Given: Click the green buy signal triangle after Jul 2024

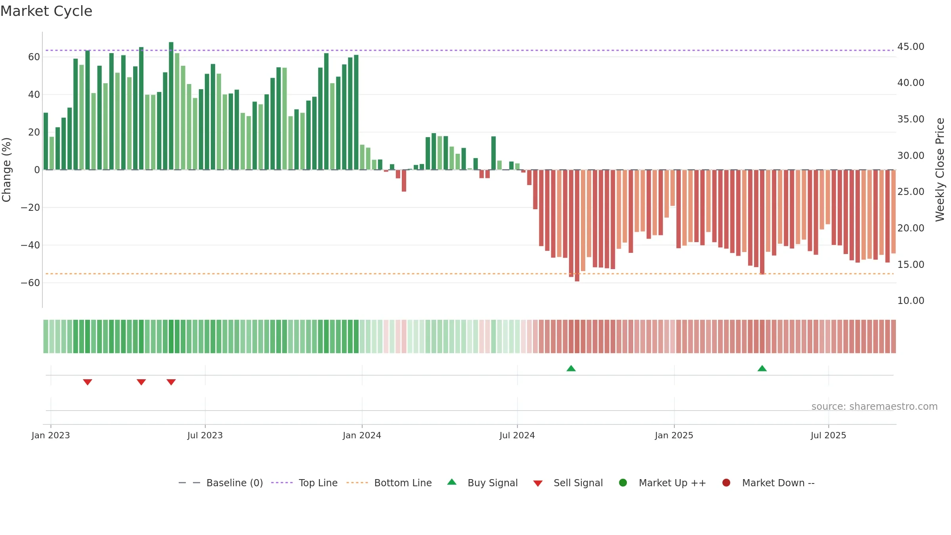Looking at the screenshot, I should (x=571, y=369).
